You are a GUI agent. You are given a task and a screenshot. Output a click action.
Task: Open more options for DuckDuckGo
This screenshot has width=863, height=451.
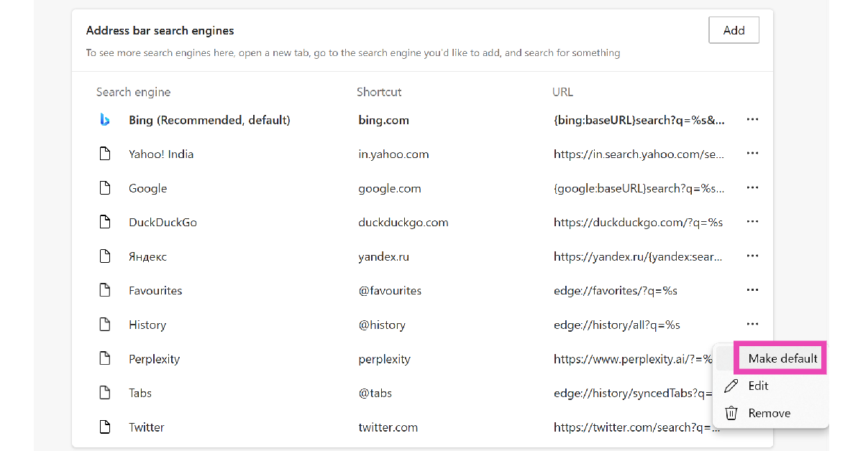click(x=752, y=222)
